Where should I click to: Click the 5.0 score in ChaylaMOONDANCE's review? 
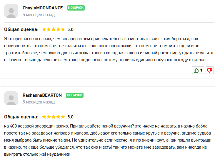pos(70,29)
